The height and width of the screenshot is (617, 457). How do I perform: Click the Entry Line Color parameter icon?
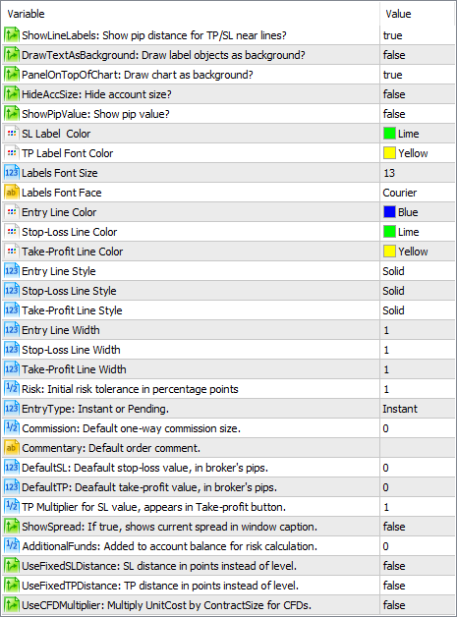(12, 212)
